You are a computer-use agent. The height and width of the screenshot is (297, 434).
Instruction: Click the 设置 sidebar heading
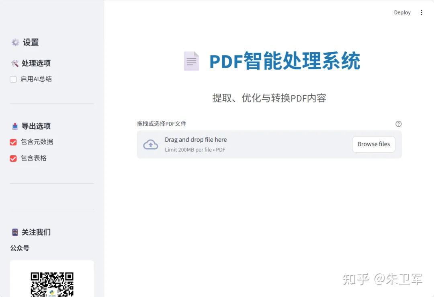[x=32, y=42]
